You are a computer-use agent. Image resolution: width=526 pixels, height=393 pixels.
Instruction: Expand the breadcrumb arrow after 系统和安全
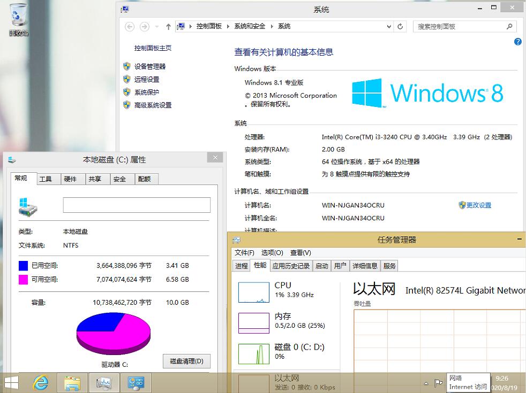tap(272, 26)
